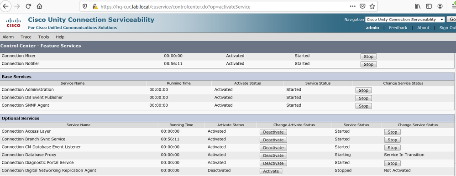This screenshot has height=176, width=456.
Task: Open the Library icon in toolbar
Action: point(418,6)
